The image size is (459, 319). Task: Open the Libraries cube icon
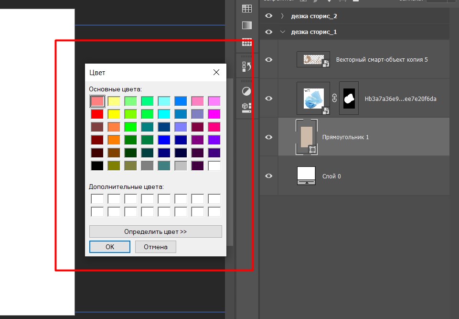coord(247,108)
